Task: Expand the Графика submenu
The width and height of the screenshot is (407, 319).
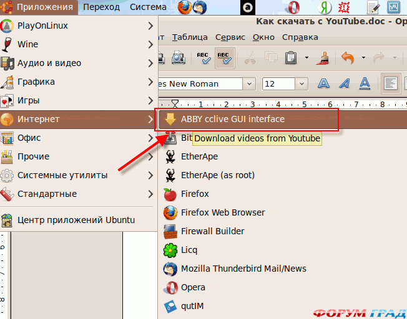Action: click(x=78, y=82)
